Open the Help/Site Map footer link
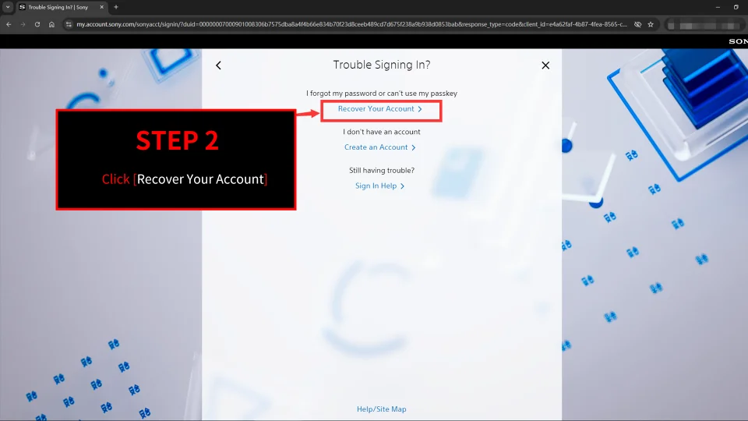The image size is (748, 421). (x=381, y=409)
